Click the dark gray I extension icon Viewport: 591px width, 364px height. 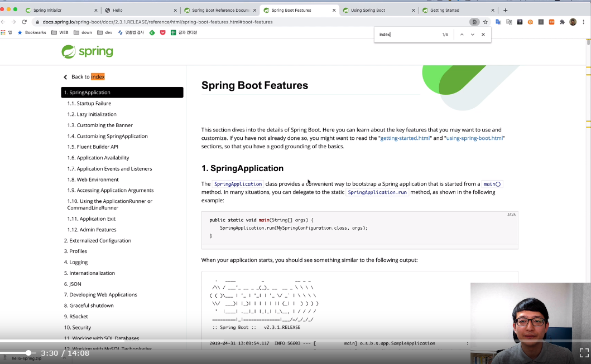(541, 22)
